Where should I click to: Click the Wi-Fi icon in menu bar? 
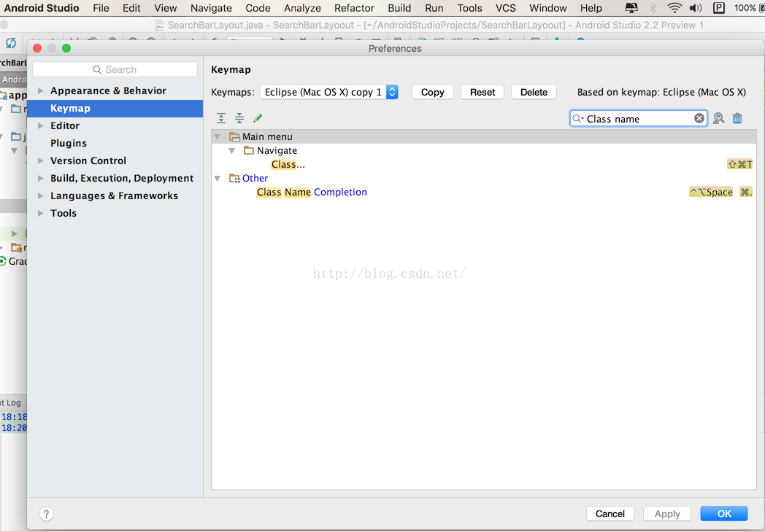(674, 8)
